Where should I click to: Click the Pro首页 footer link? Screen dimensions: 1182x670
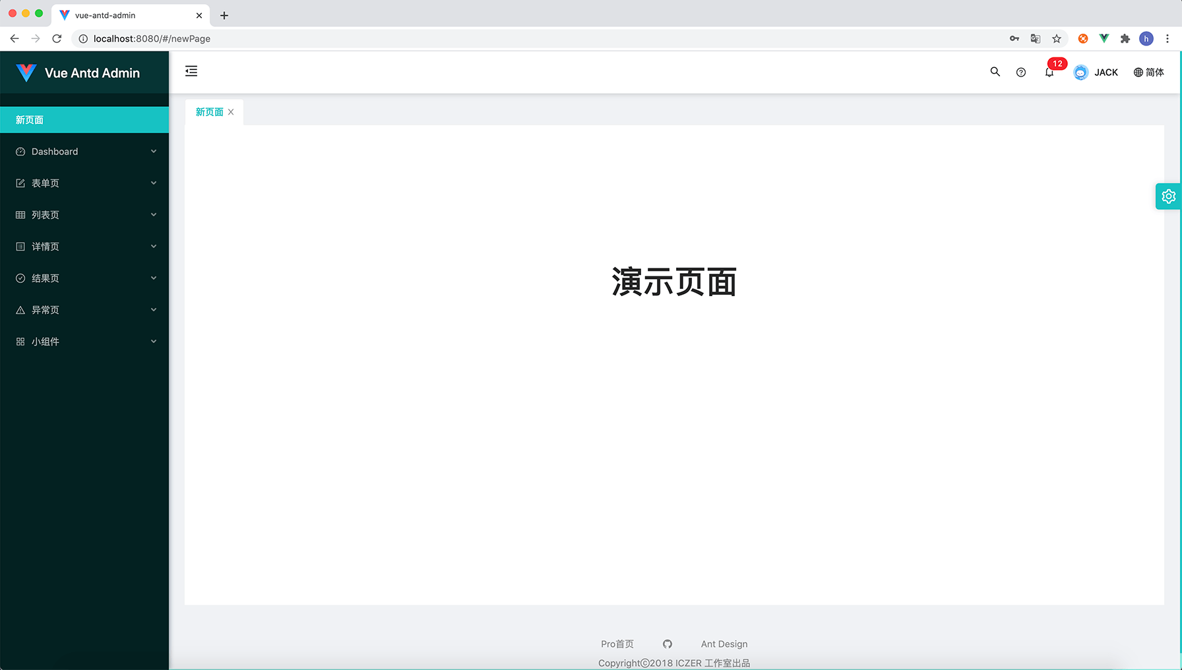pyautogui.click(x=617, y=644)
